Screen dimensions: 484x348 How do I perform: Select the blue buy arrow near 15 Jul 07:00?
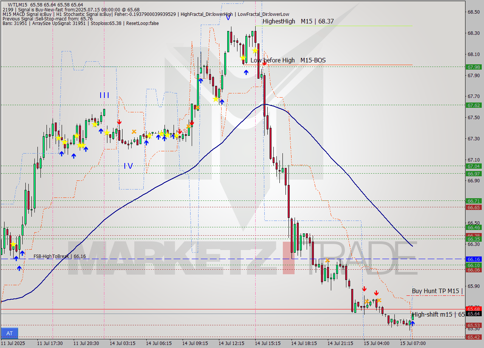(x=413, y=323)
